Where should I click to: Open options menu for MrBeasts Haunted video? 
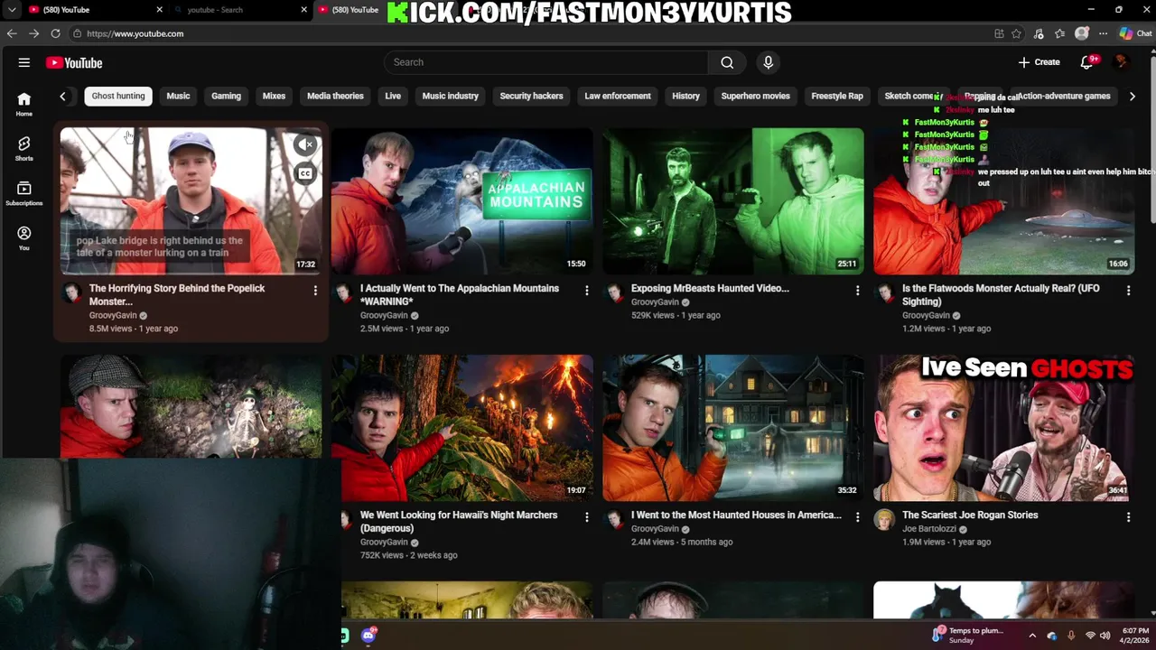tap(857, 291)
